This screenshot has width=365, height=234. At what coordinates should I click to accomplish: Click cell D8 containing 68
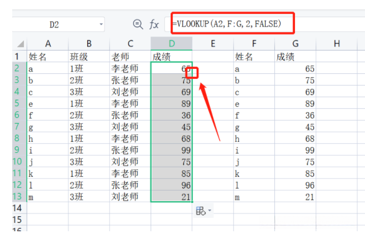pyautogui.click(x=172, y=138)
